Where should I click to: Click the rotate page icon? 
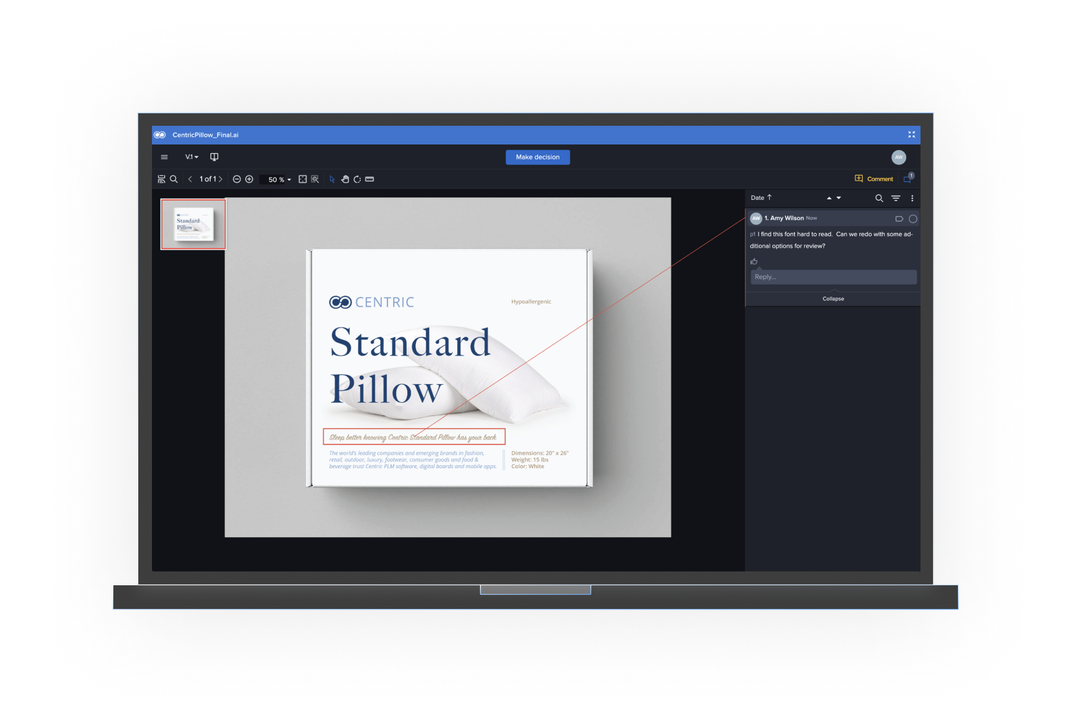[357, 179]
